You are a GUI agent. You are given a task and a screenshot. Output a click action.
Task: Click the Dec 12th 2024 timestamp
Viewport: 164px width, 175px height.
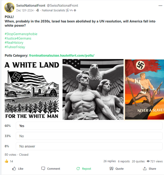point(25,10)
